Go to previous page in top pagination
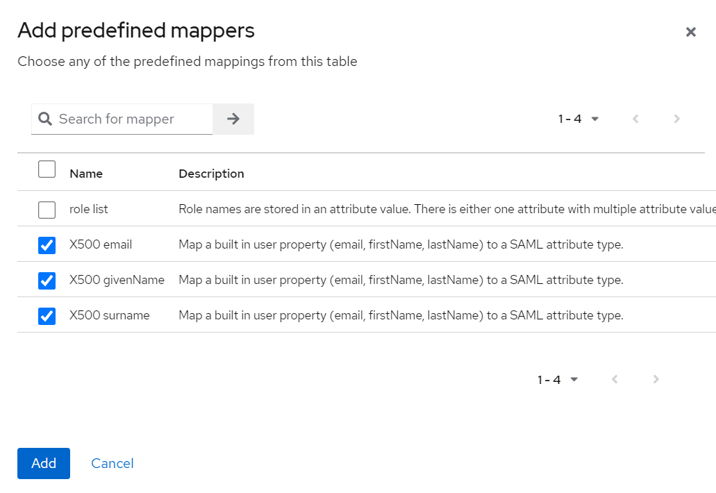This screenshot has width=716, height=493. point(635,119)
